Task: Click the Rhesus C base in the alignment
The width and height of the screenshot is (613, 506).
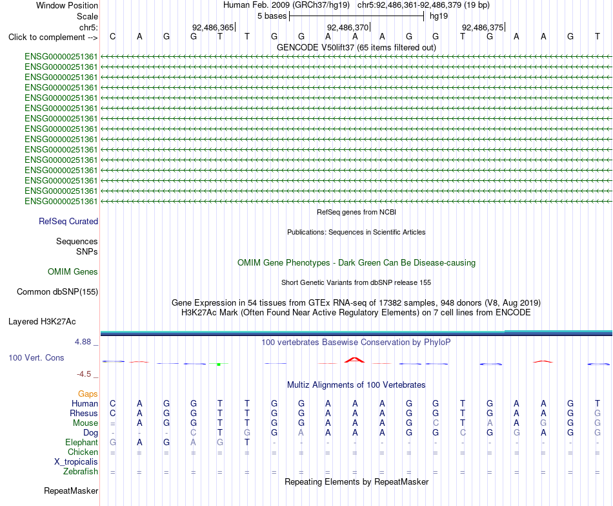Action: pyautogui.click(x=112, y=413)
